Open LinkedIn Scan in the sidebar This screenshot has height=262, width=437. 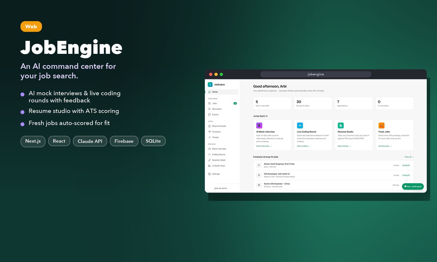pos(223,166)
